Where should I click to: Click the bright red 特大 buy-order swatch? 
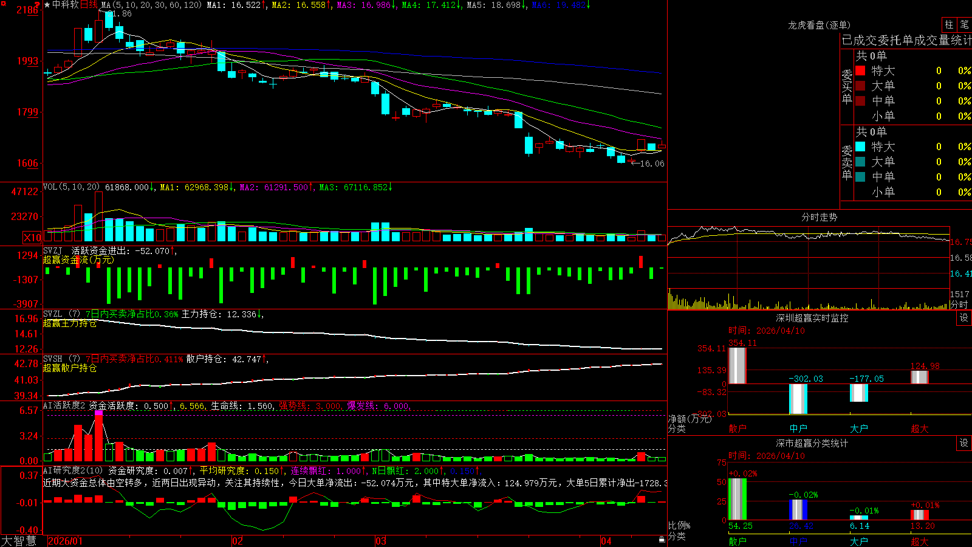[860, 71]
